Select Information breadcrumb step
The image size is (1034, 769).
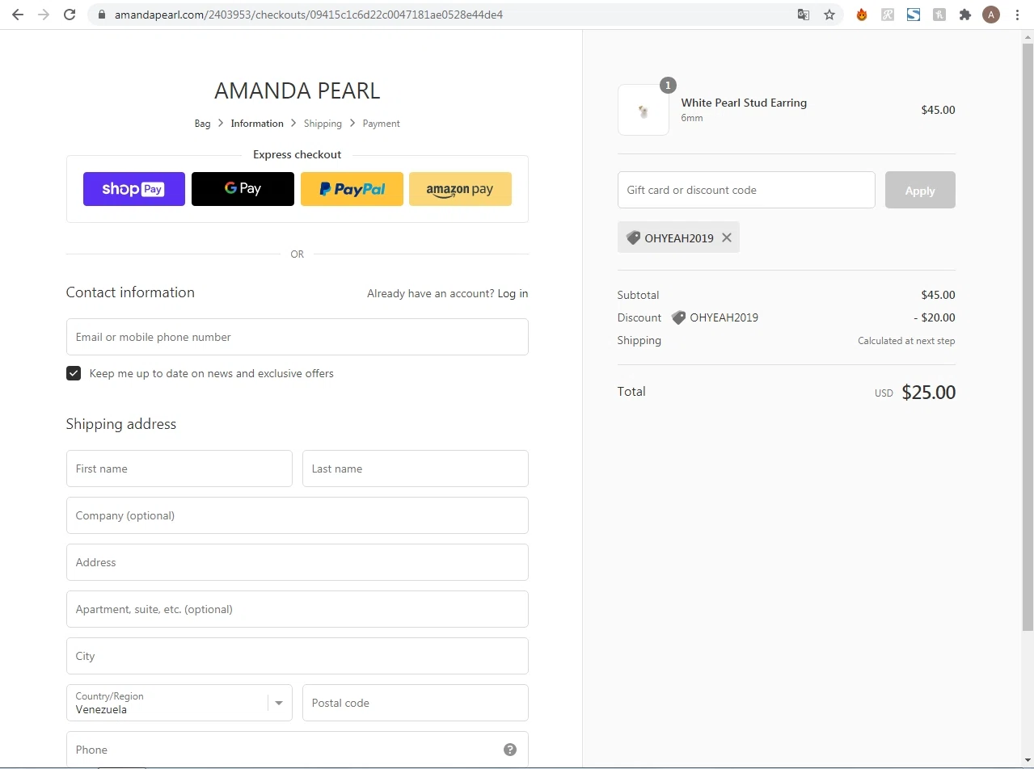pos(257,124)
